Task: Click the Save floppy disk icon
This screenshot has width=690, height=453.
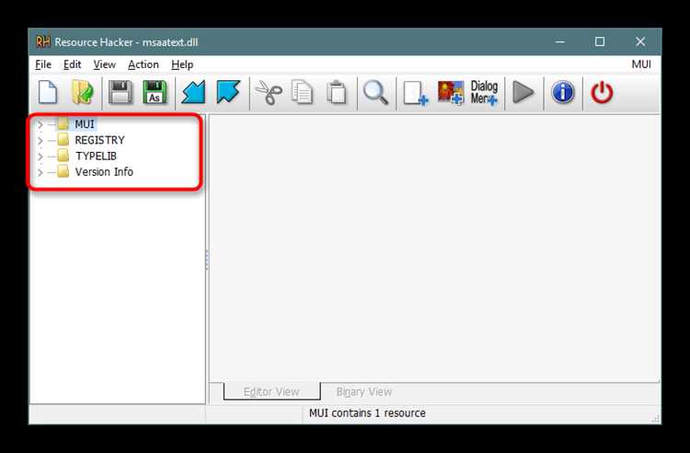Action: coord(121,93)
